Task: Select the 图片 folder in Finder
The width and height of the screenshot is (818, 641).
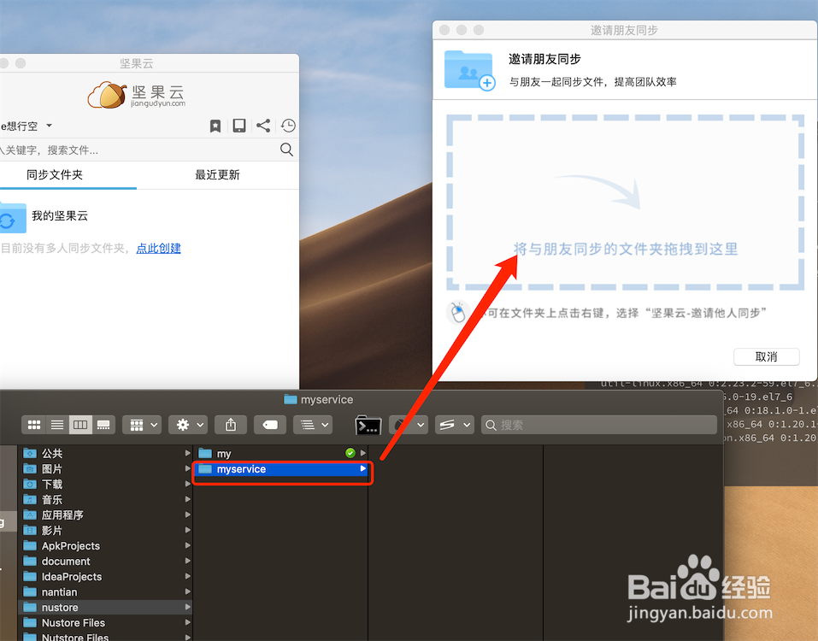Action: [x=107, y=469]
